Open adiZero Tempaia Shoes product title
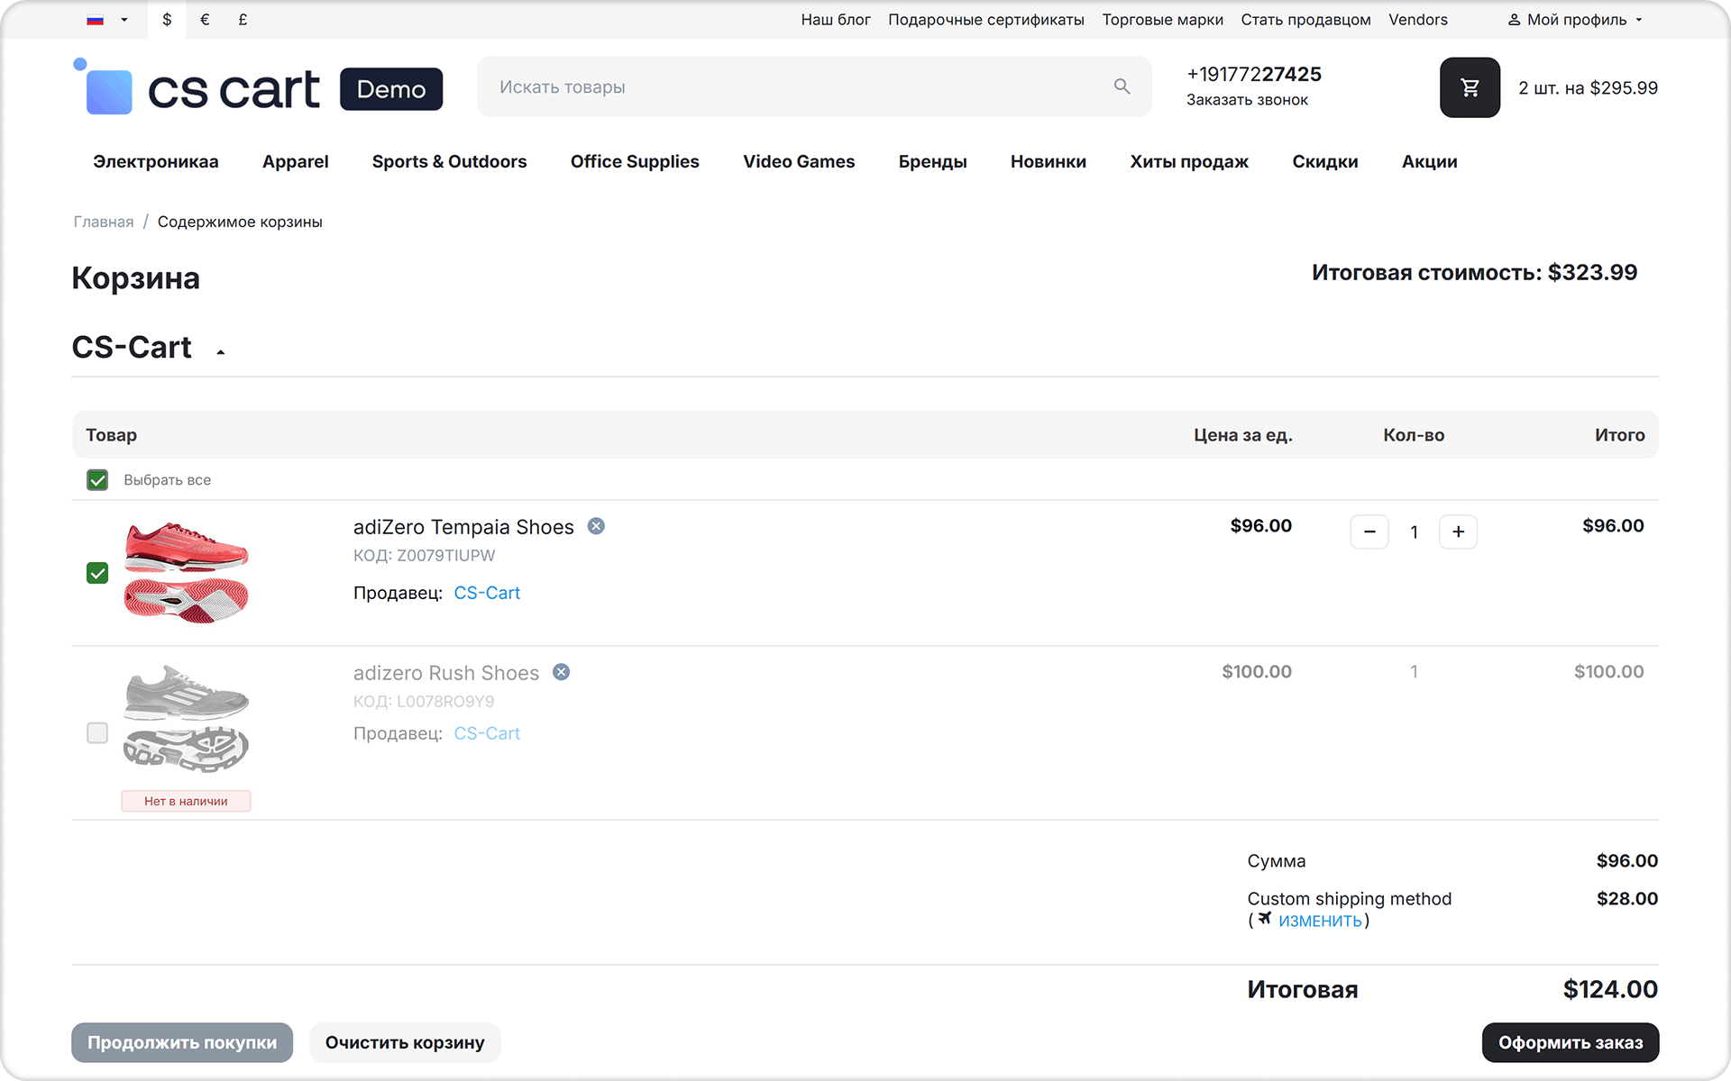 [463, 527]
